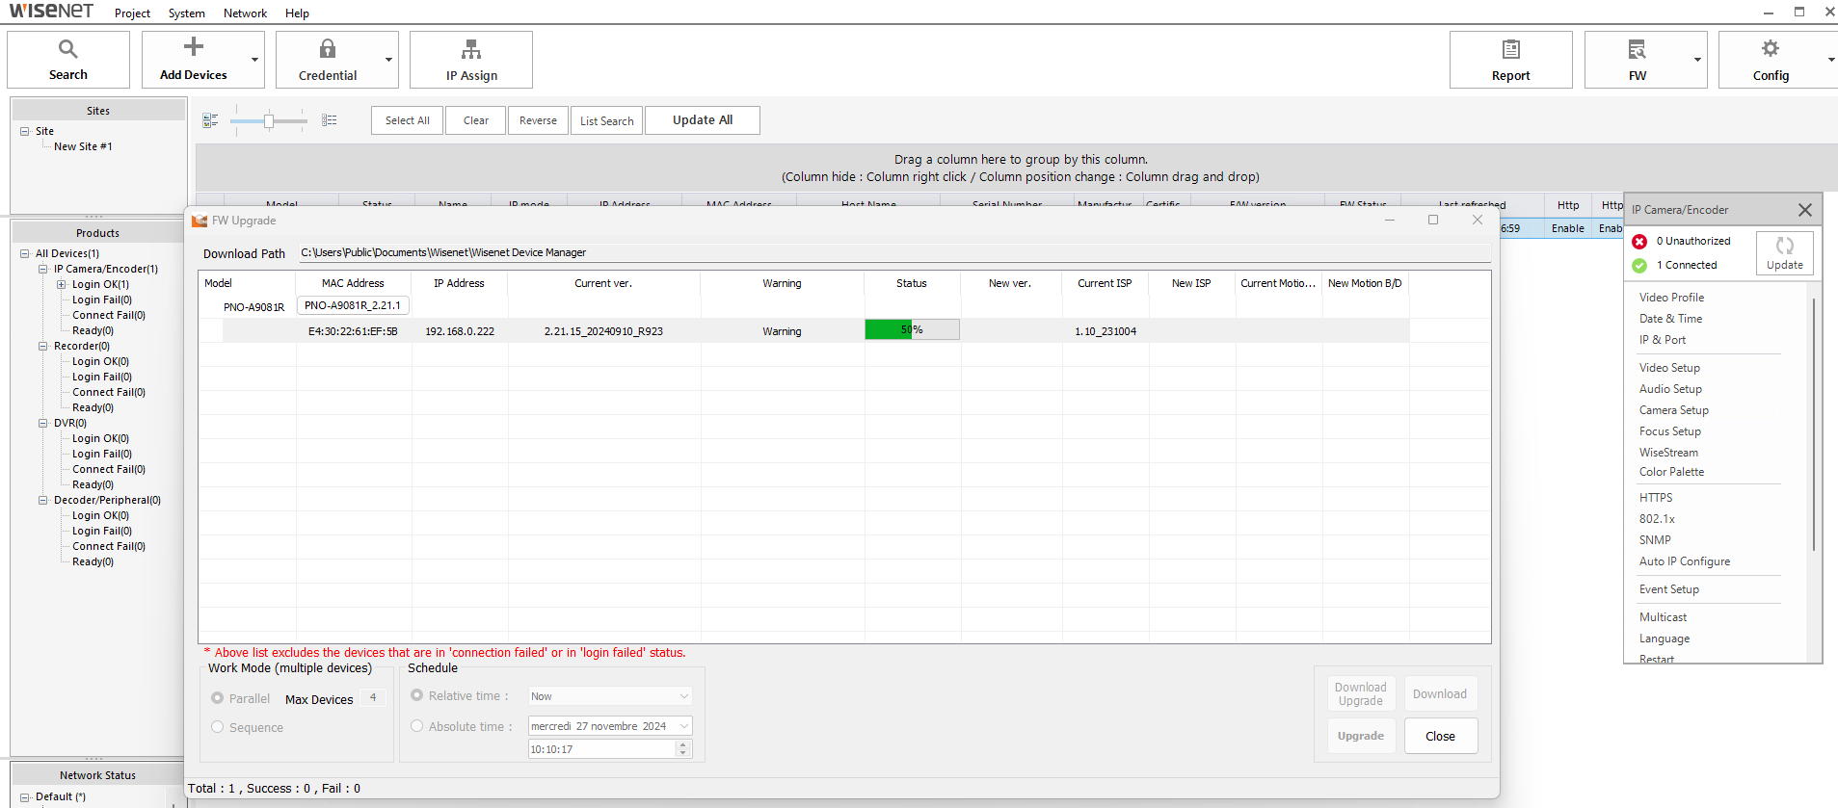Collapse the Decoder/Peripheral tree node
Image resolution: width=1838 pixels, height=808 pixels.
click(x=43, y=501)
